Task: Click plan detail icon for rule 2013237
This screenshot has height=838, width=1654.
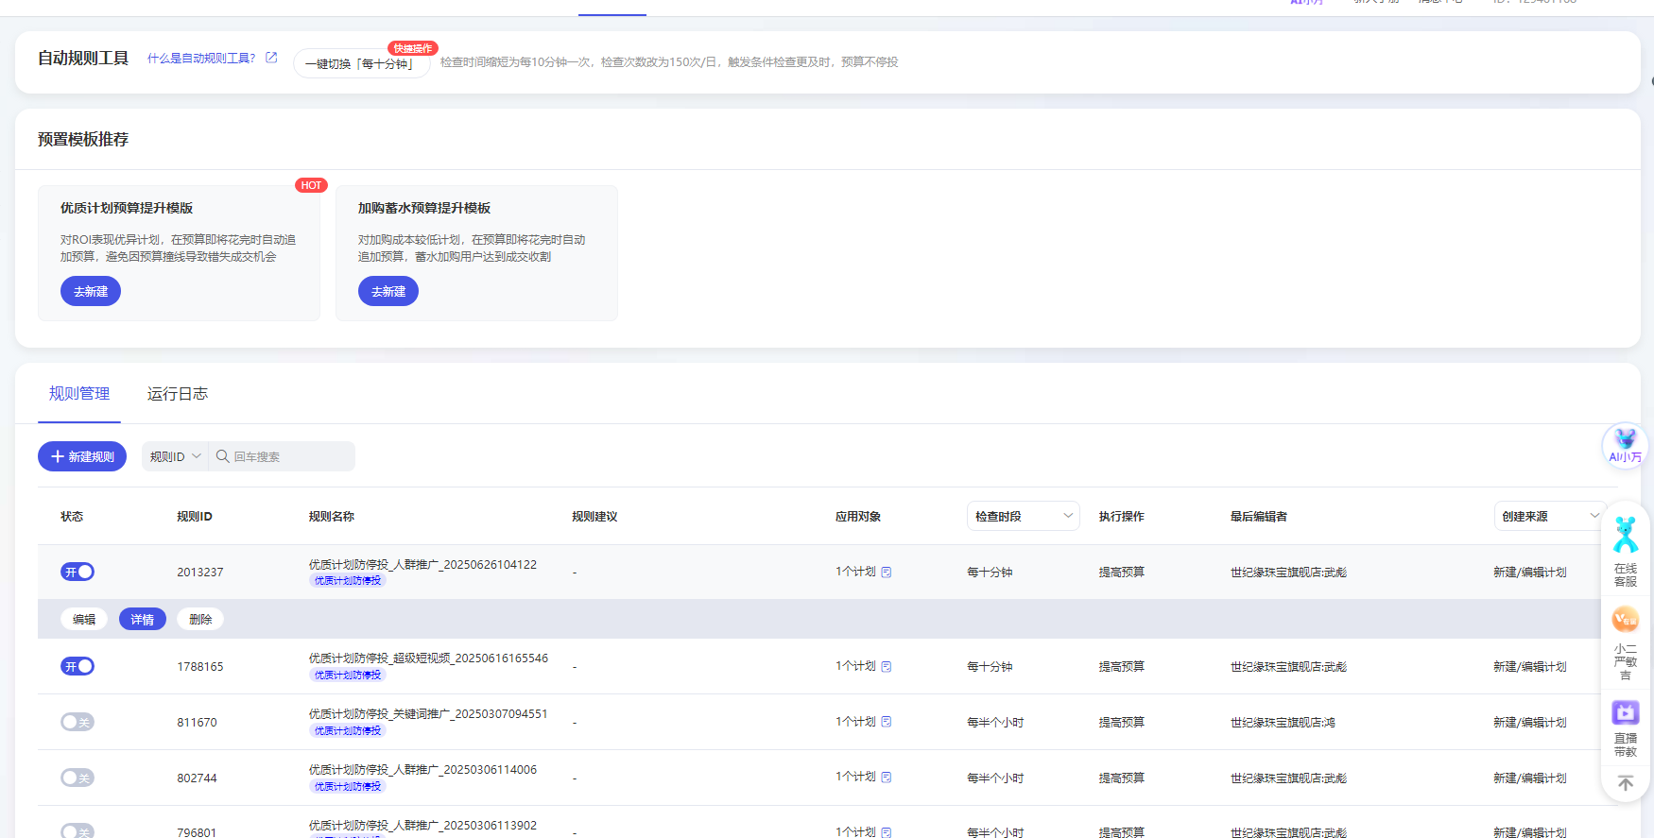Action: pos(887,572)
